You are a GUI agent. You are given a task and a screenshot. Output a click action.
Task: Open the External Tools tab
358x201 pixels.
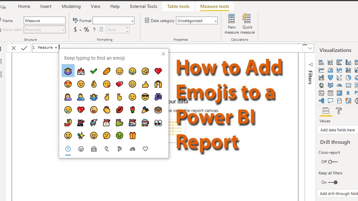click(143, 6)
